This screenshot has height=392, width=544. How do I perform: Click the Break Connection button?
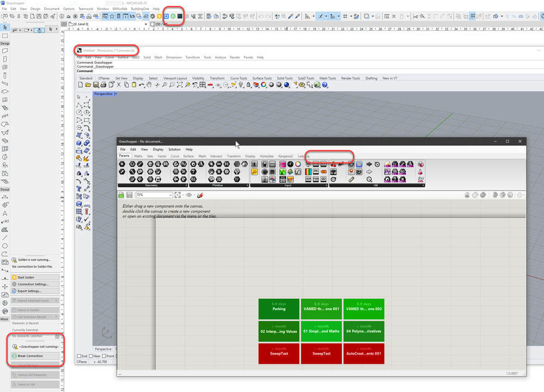(35, 356)
